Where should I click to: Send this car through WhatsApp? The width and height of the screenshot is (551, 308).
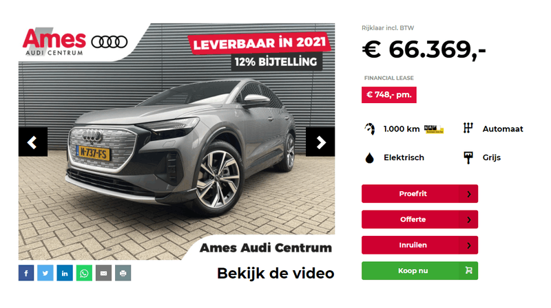[x=84, y=273]
